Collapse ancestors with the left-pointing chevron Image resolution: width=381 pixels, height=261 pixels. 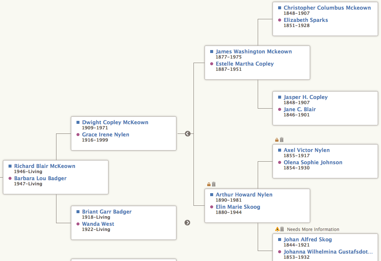(x=188, y=133)
